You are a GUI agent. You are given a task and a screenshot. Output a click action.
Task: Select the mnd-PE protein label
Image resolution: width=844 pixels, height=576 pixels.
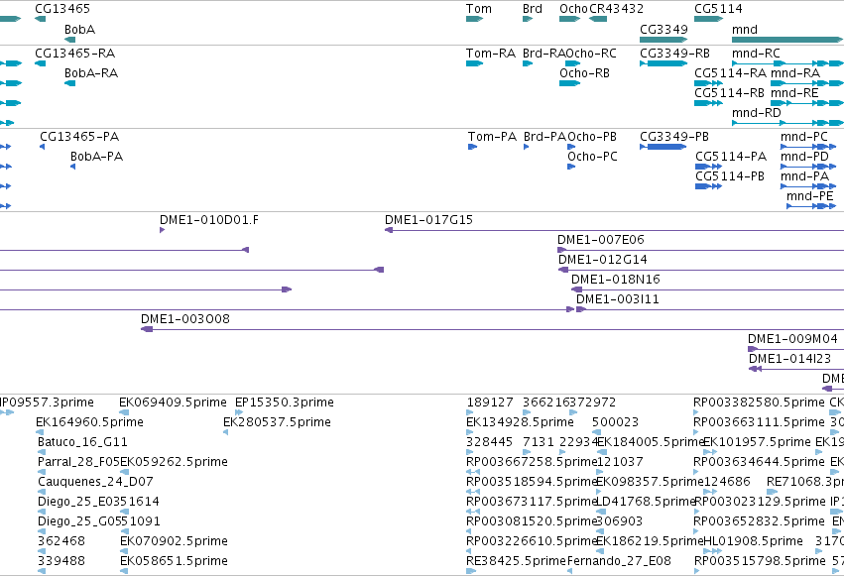810,196
